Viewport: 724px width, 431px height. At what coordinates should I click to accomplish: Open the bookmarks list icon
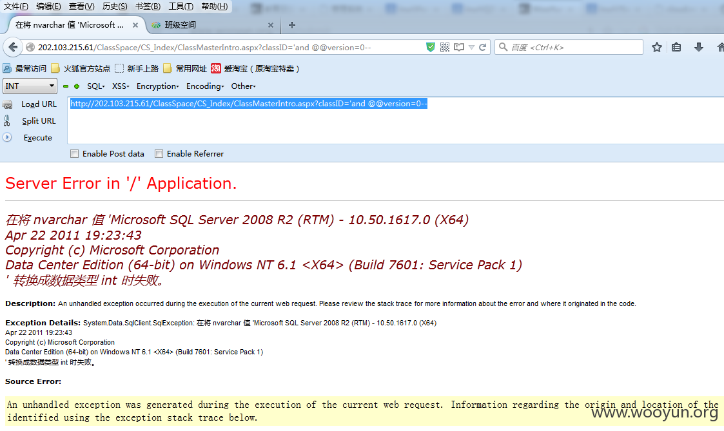point(676,47)
